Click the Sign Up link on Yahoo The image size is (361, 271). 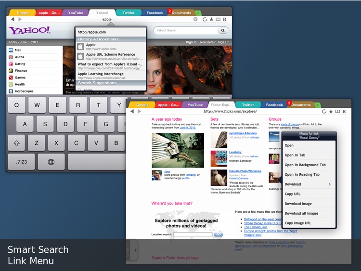tap(223, 42)
